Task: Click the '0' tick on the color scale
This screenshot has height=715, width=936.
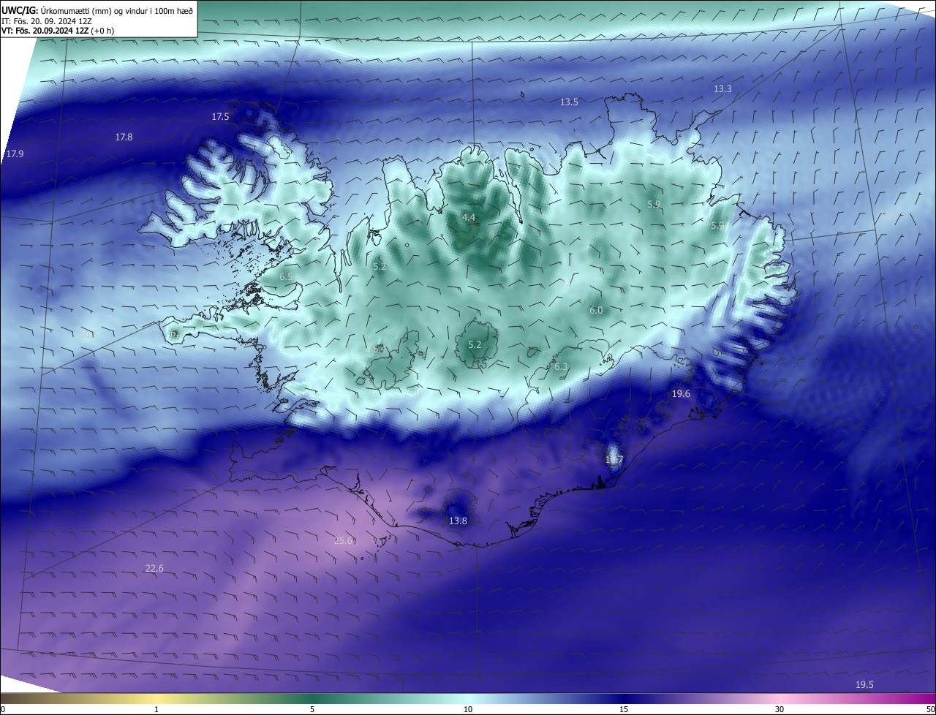Action: (3, 709)
